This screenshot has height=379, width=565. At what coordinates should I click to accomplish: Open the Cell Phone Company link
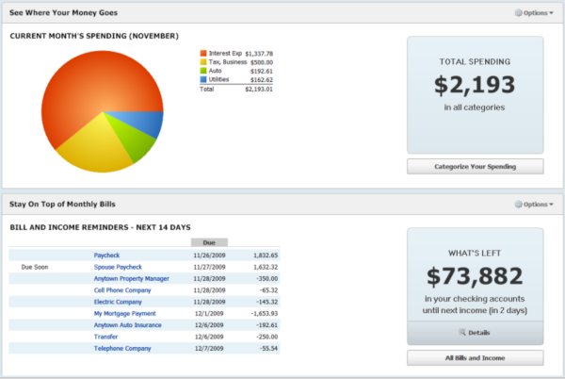pyautogui.click(x=122, y=290)
